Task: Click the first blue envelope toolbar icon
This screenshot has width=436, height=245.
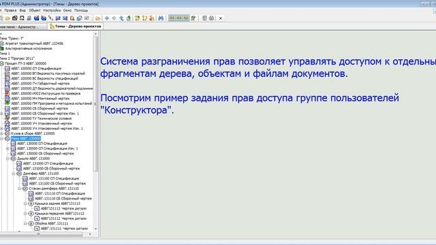Action: (58, 18)
